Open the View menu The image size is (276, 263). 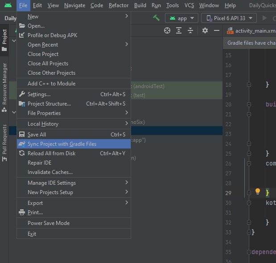click(x=53, y=5)
